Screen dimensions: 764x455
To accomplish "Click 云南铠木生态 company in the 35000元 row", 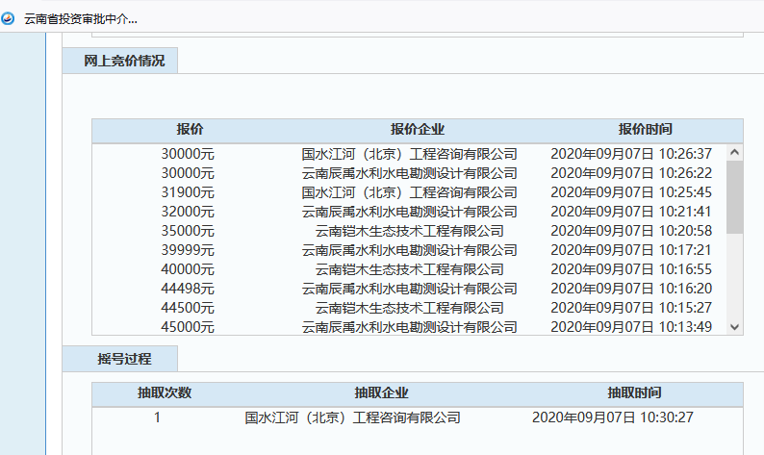I will click(x=409, y=231).
